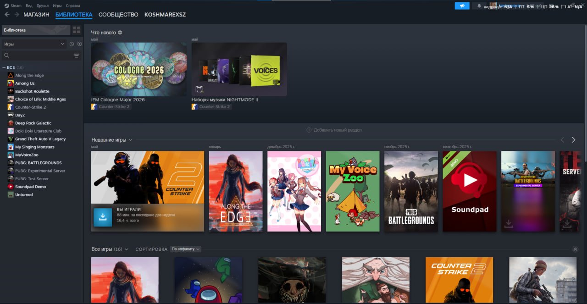Collapse the ВСЕ (16) category

[x=4, y=67]
